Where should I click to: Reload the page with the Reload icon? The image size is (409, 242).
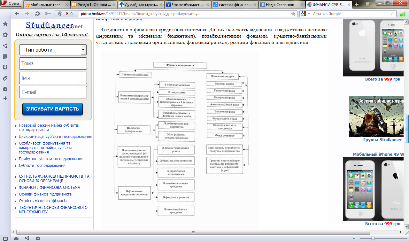[x=37, y=14]
